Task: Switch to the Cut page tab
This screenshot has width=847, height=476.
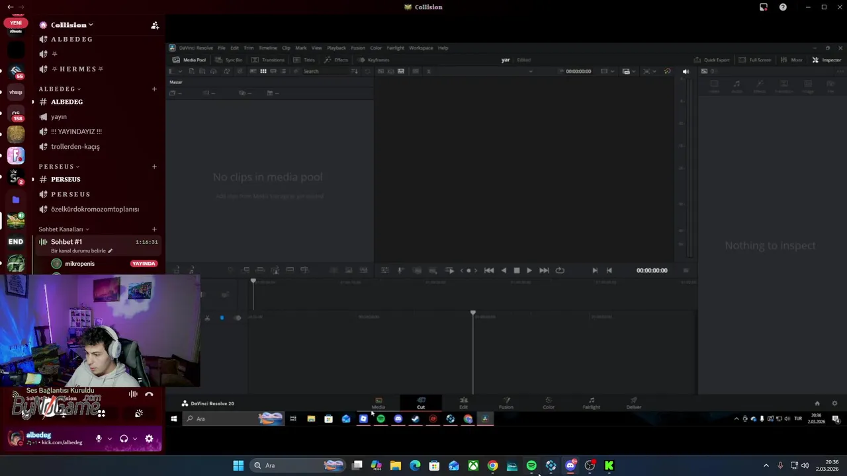Action: [421, 403]
